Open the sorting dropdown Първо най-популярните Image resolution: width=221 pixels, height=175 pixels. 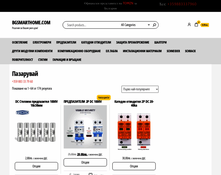click(x=140, y=89)
